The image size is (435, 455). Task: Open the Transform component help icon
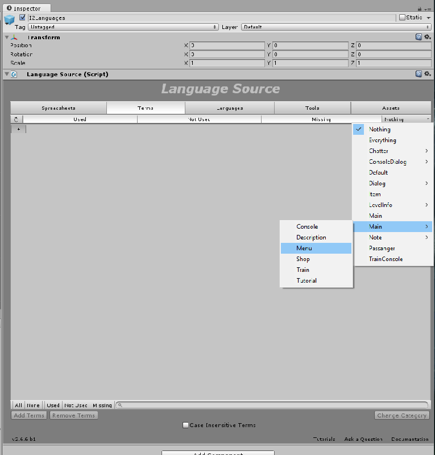tap(419, 37)
